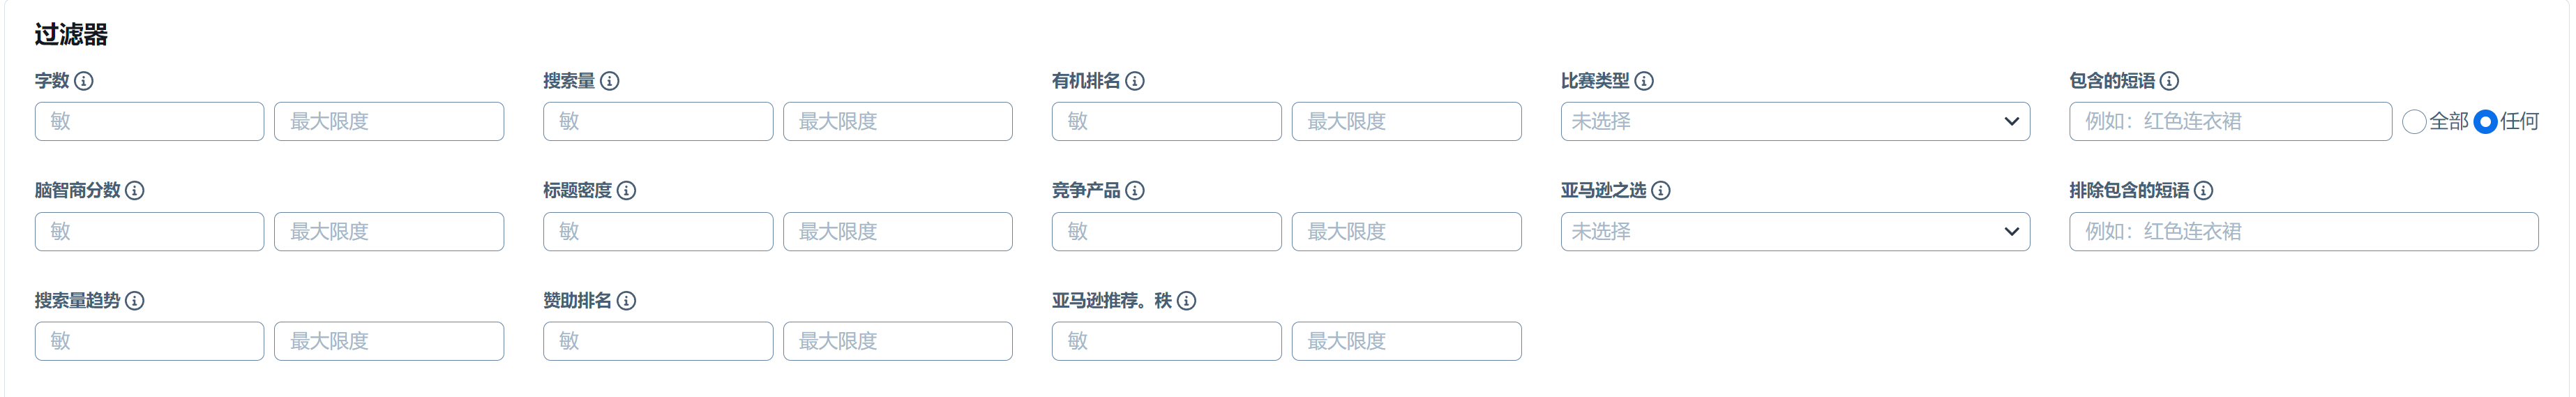
Task: Click info icon next to 包含的短语
Action: (2169, 81)
